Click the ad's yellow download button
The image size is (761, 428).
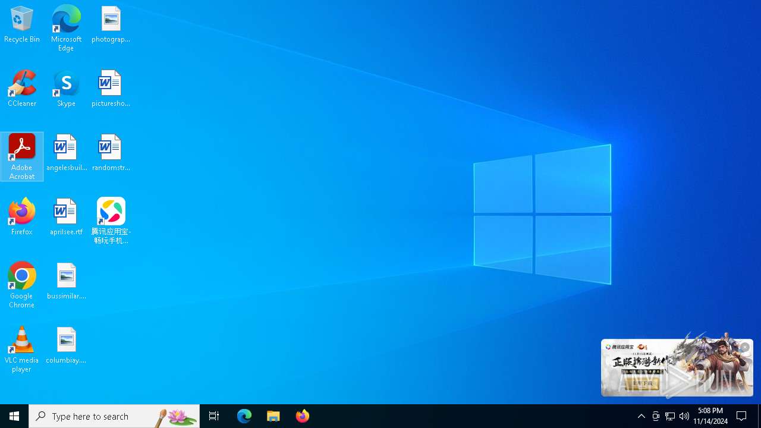pos(642,383)
